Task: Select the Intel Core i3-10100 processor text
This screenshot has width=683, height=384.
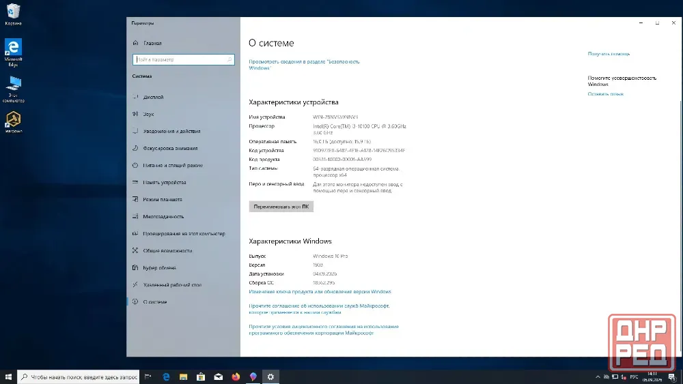Action: [x=359, y=129]
